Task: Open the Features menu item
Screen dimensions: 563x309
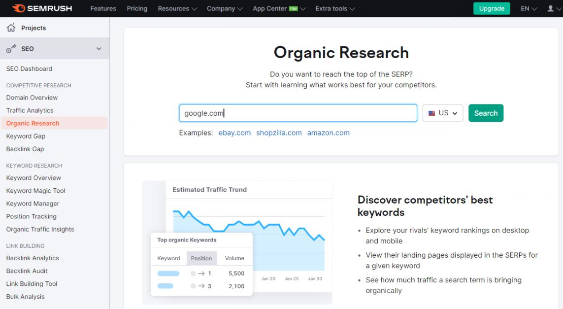Action: click(x=103, y=8)
